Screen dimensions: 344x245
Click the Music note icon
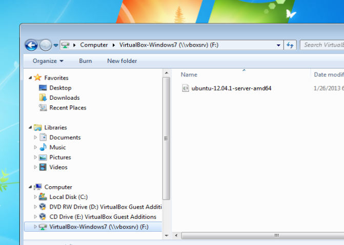43,147
